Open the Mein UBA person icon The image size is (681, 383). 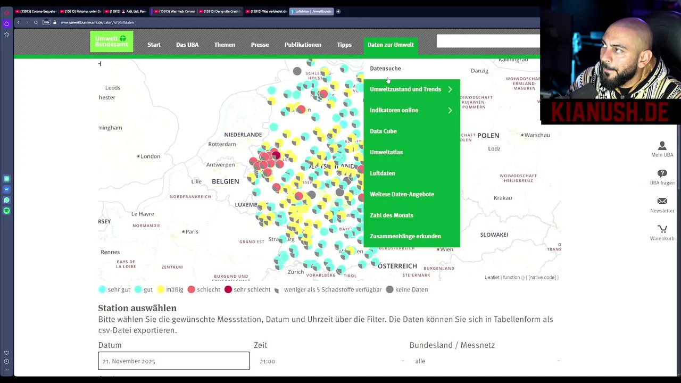662,146
